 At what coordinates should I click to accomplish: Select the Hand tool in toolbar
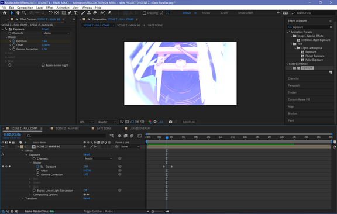click(x=18, y=13)
